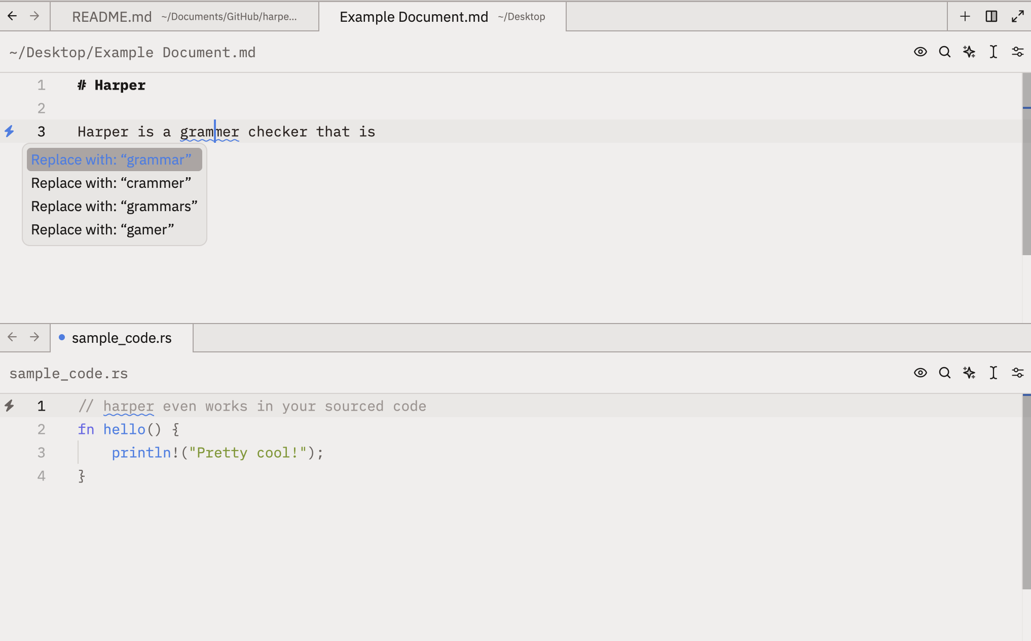Toggle the eye icon in sample_code.rs toolbar
Image resolution: width=1031 pixels, height=641 pixels.
pos(920,373)
